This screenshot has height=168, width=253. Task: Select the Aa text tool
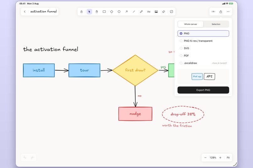(x=149, y=12)
